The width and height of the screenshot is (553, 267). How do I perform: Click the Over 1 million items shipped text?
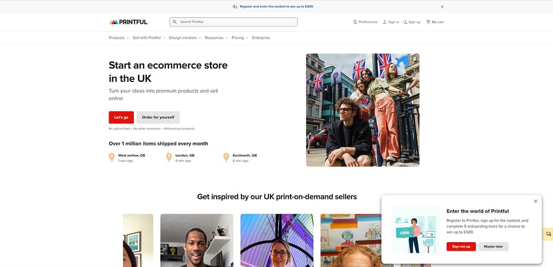coord(158,143)
